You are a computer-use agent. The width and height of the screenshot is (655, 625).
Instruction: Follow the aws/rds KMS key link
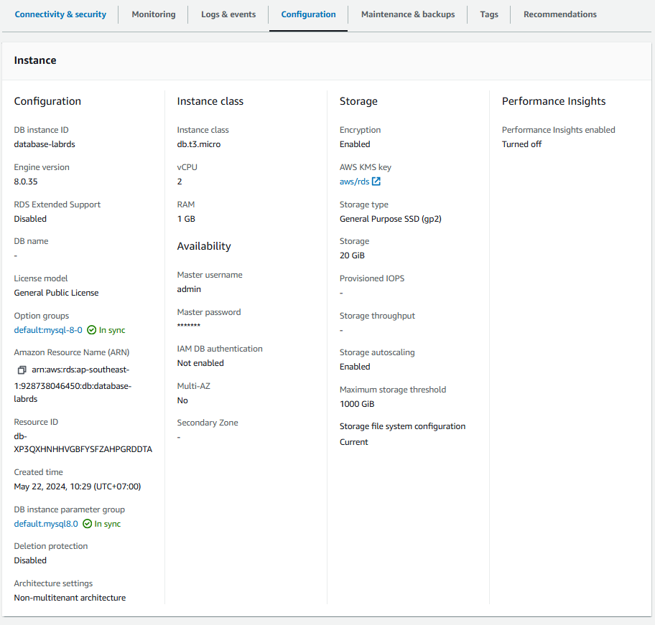click(x=354, y=182)
